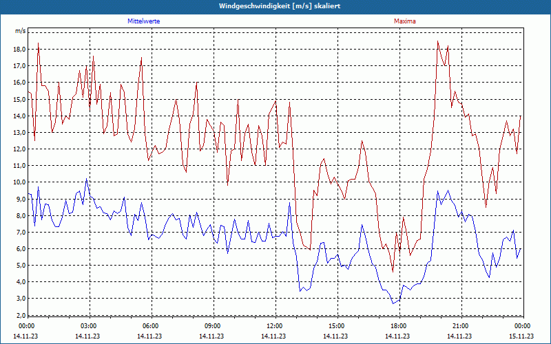Click the 3,0 y-axis value
The height and width of the screenshot is (344, 551).
coord(21,299)
